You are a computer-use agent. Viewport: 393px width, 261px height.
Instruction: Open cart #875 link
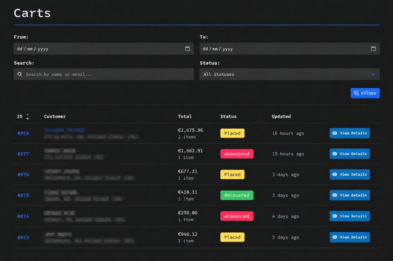23,195
